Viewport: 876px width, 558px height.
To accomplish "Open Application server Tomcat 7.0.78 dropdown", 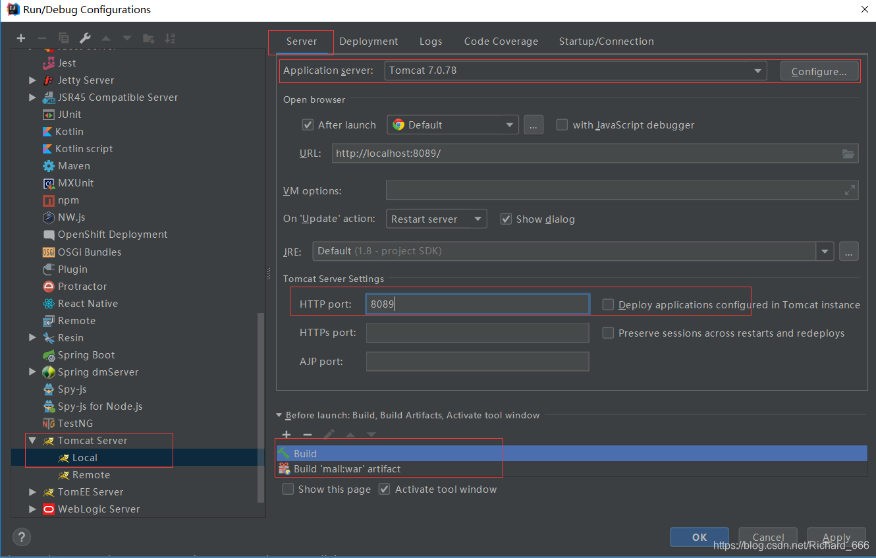I will [576, 70].
